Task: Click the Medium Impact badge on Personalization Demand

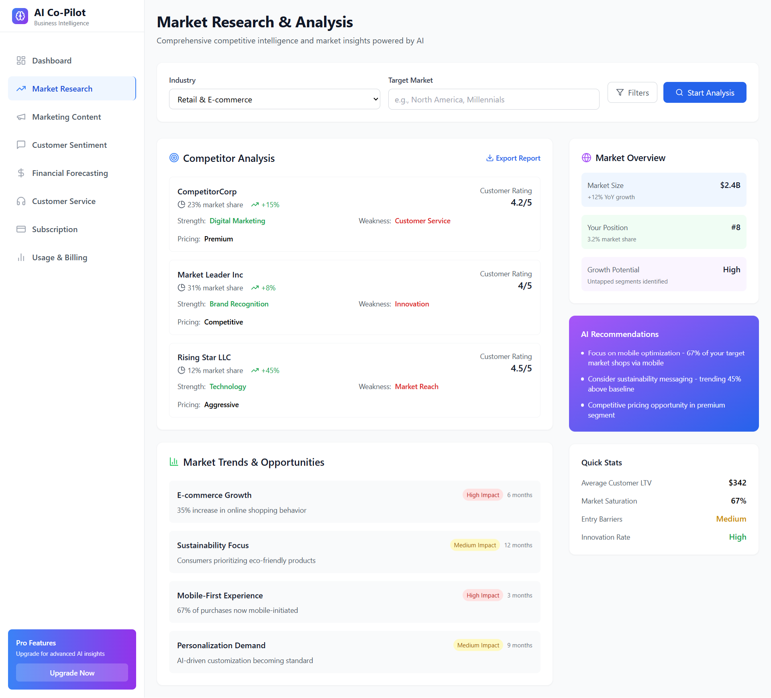Action: pyautogui.click(x=478, y=645)
